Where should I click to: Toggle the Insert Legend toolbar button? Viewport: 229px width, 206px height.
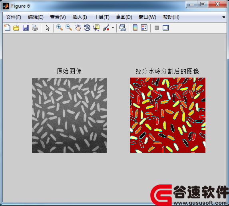point(144,28)
